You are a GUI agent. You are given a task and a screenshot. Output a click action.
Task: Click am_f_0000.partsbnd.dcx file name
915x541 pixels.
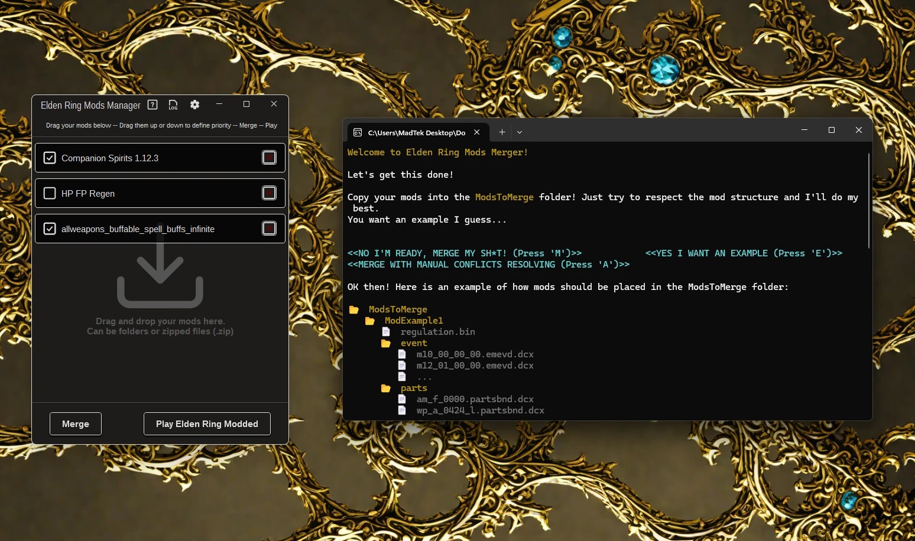coord(475,399)
